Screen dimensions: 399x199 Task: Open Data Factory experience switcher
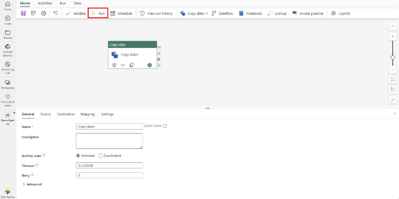8,193
